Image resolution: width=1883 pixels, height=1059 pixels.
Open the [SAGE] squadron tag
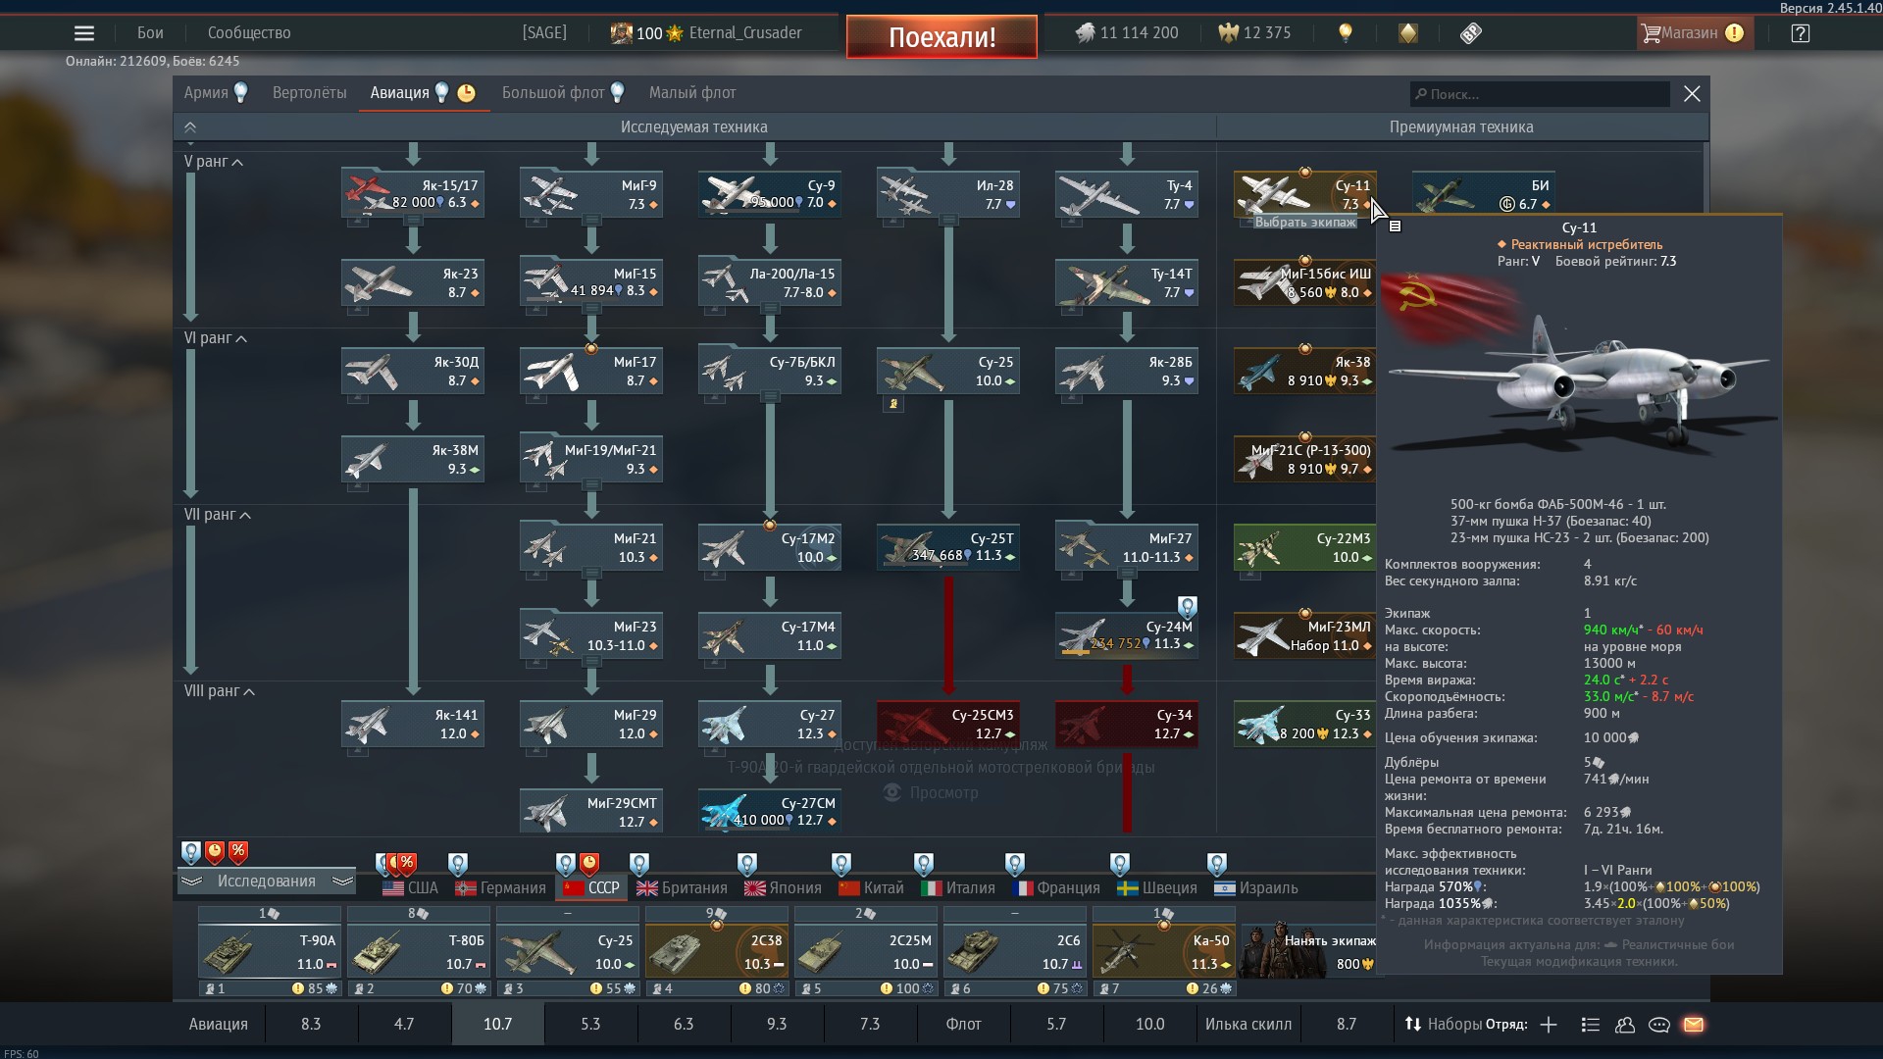(544, 33)
